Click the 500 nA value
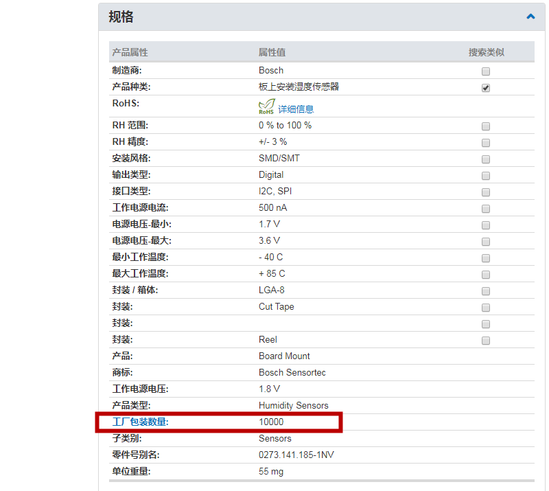The width and height of the screenshot is (549, 491). click(x=272, y=208)
